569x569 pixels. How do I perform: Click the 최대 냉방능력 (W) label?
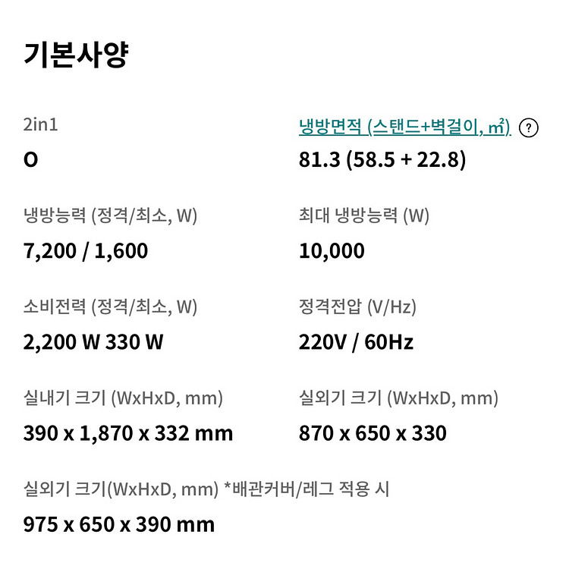pos(364,215)
